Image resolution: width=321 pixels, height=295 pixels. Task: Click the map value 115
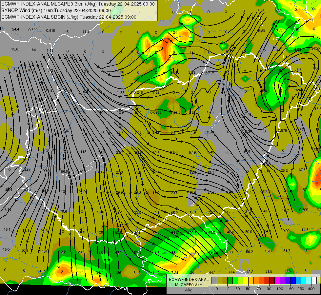click(83, 152)
